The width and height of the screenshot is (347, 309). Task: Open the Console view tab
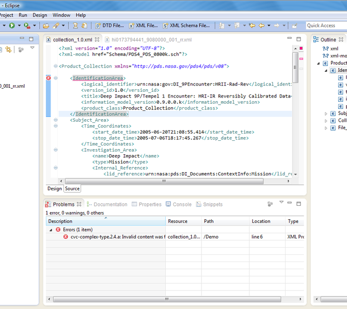click(x=179, y=204)
